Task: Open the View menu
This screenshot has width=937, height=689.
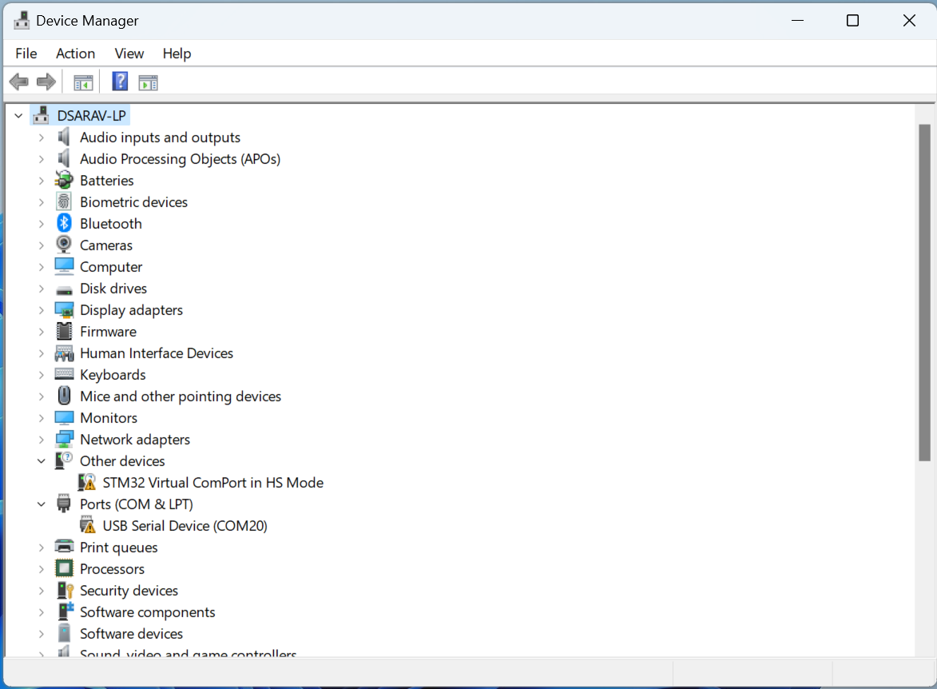Action: [x=129, y=54]
